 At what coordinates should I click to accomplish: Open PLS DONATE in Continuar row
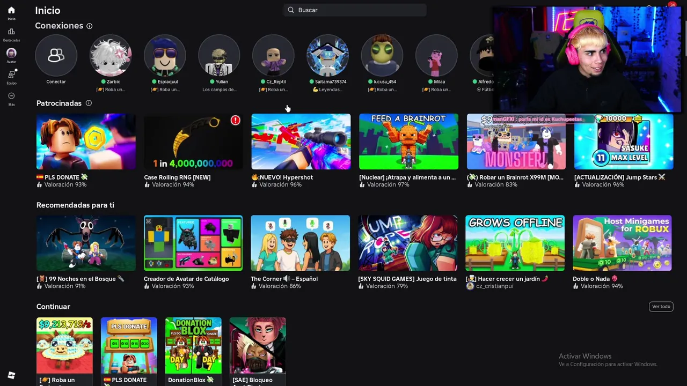tap(129, 345)
